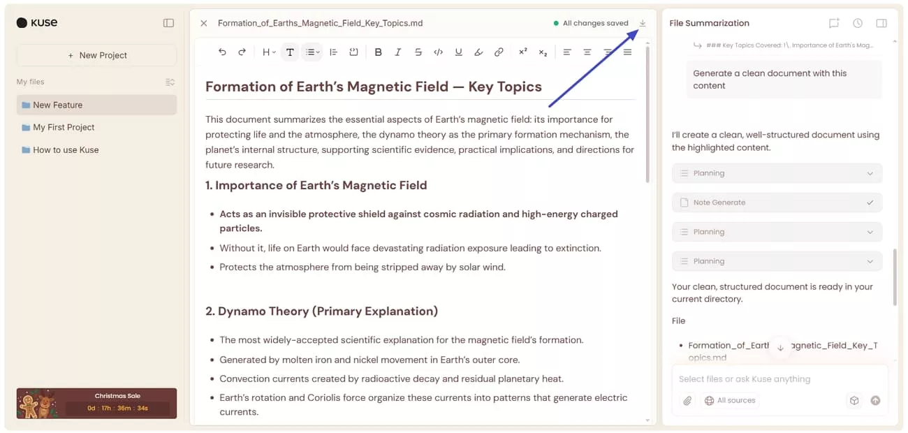
Task: Apply strikethrough to text
Action: (x=418, y=52)
